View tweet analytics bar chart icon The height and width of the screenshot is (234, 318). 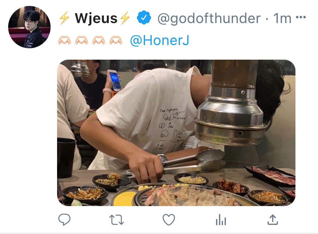[x=221, y=220]
